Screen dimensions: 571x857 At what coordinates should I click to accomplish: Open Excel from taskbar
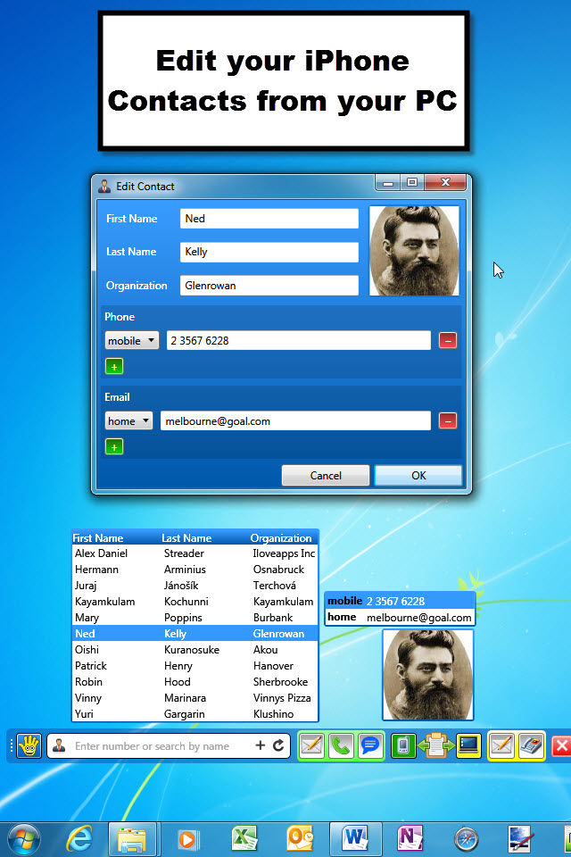pyautogui.click(x=244, y=839)
